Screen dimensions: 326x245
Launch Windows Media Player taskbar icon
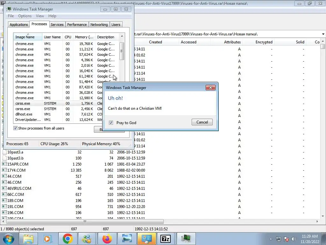(x=48, y=239)
